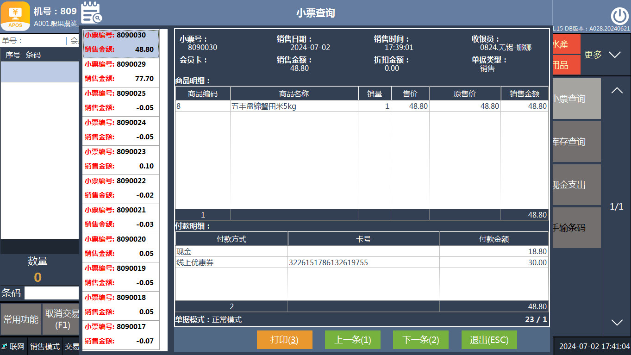Viewport: 631px width, 355px height.
Task: Open receipt 8090020 from the list
Action: (120, 246)
